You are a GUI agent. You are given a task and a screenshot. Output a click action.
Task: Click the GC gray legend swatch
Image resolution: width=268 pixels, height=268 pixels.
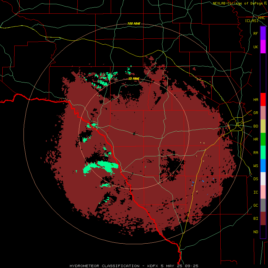click(x=263, y=205)
